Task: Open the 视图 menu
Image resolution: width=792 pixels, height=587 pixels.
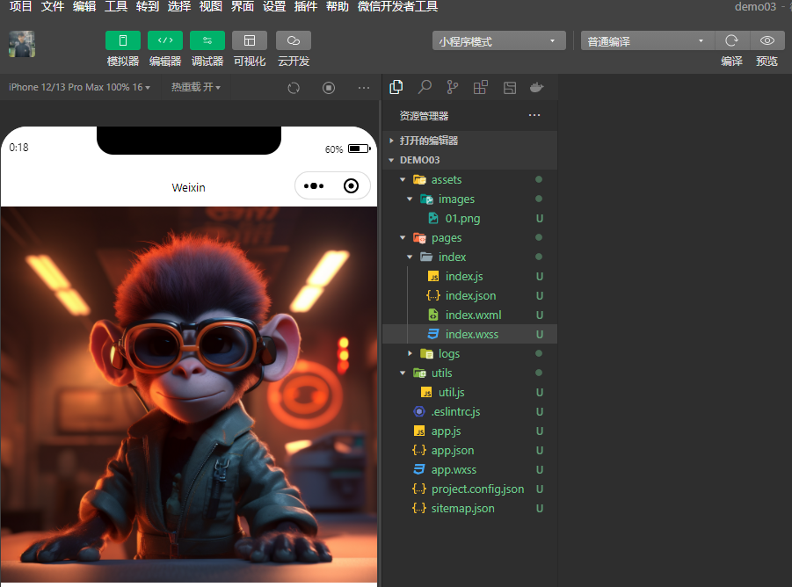Action: point(211,6)
